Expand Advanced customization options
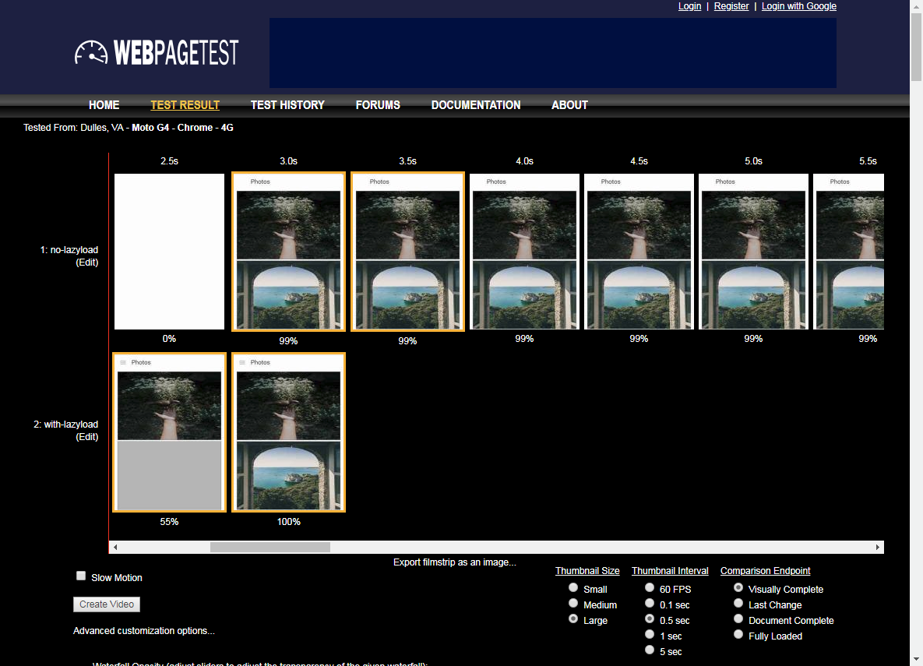 pyautogui.click(x=143, y=631)
